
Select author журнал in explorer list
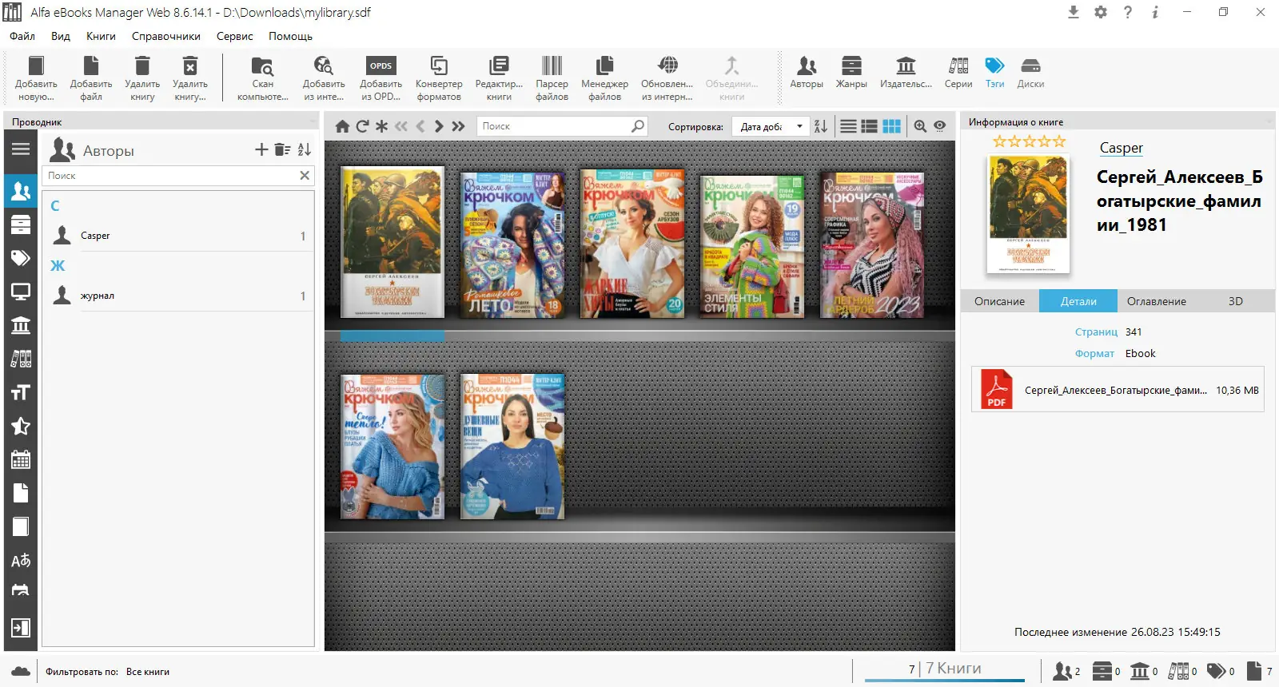[178, 296]
